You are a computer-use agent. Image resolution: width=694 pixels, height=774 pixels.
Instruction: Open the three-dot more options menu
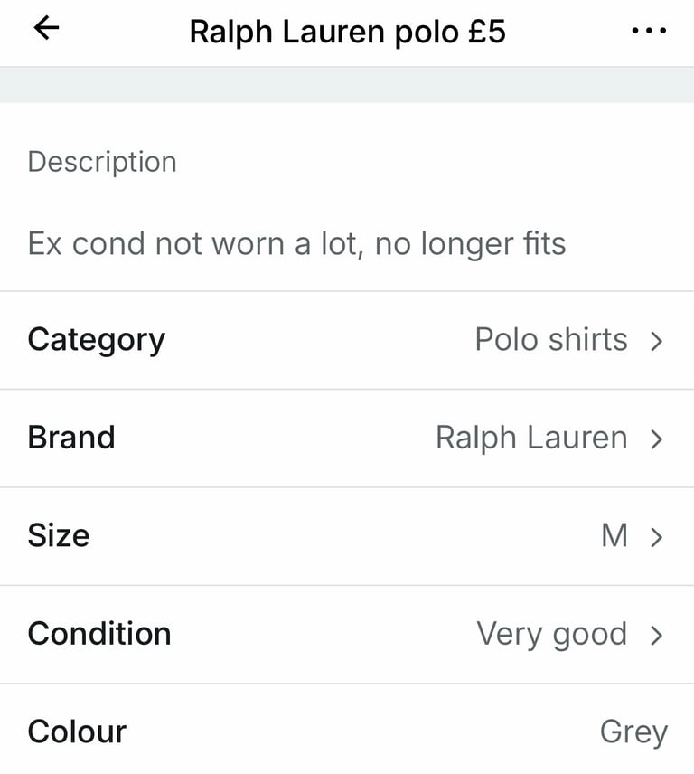[x=648, y=31]
